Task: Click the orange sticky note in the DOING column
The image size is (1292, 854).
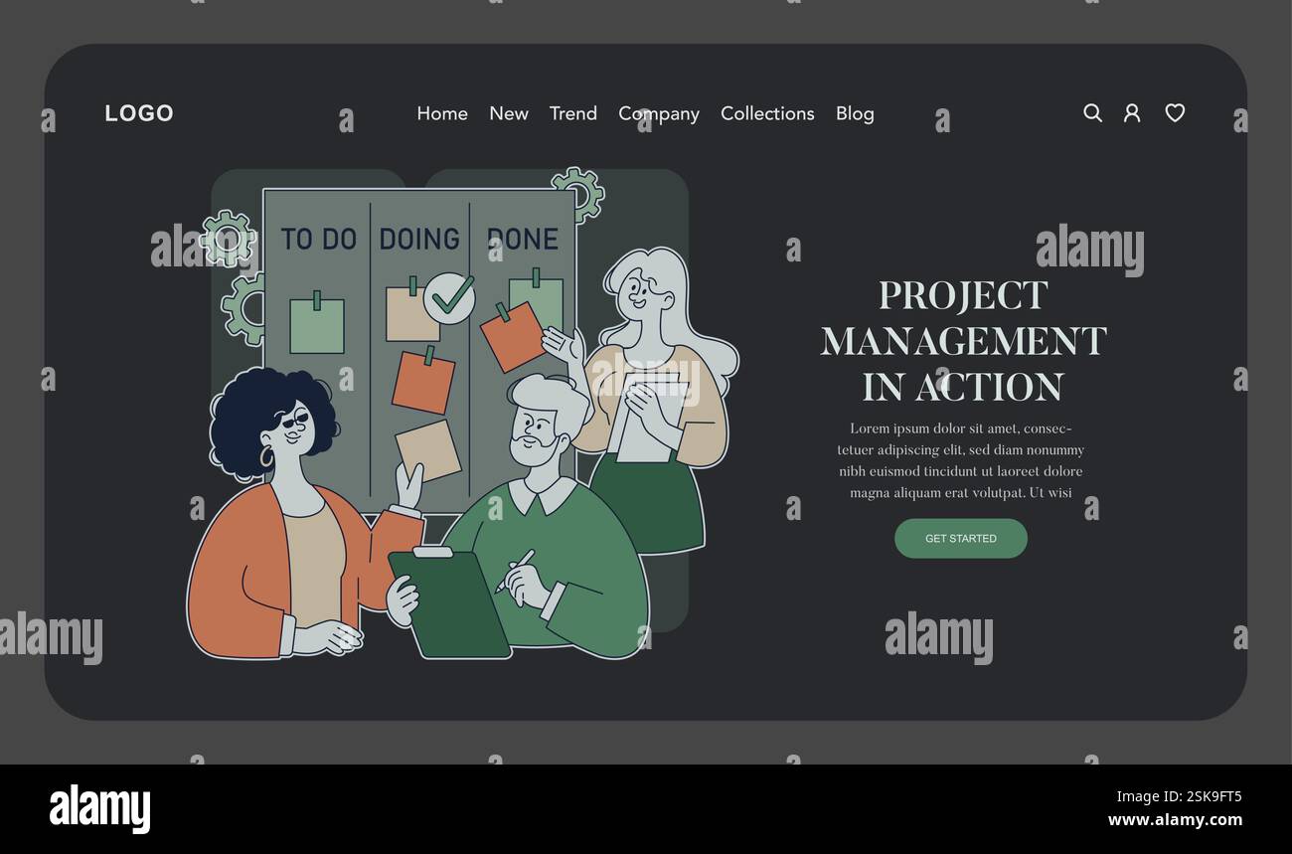Action: point(423,381)
